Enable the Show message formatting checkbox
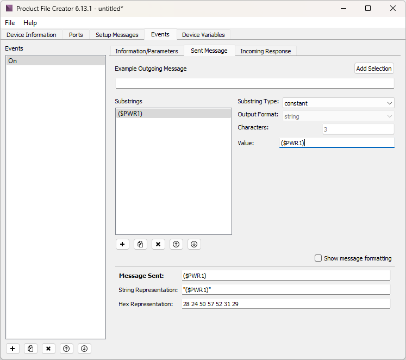 point(318,258)
